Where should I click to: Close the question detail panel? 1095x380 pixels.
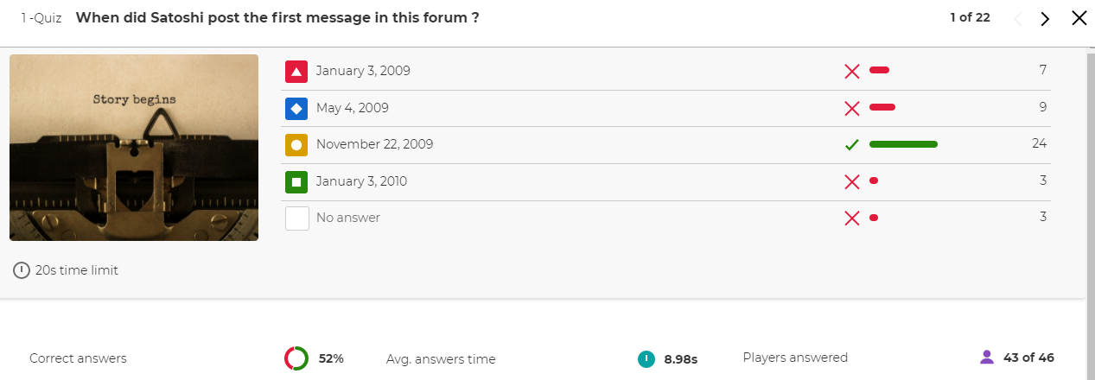click(1079, 18)
